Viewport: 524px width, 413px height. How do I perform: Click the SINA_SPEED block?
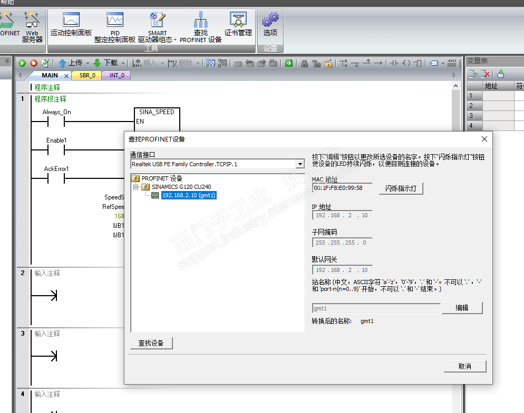point(157,119)
